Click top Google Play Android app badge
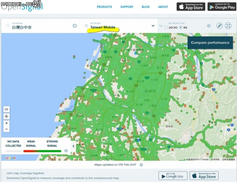This screenshot has width=237, height=182. pyautogui.click(x=222, y=7)
